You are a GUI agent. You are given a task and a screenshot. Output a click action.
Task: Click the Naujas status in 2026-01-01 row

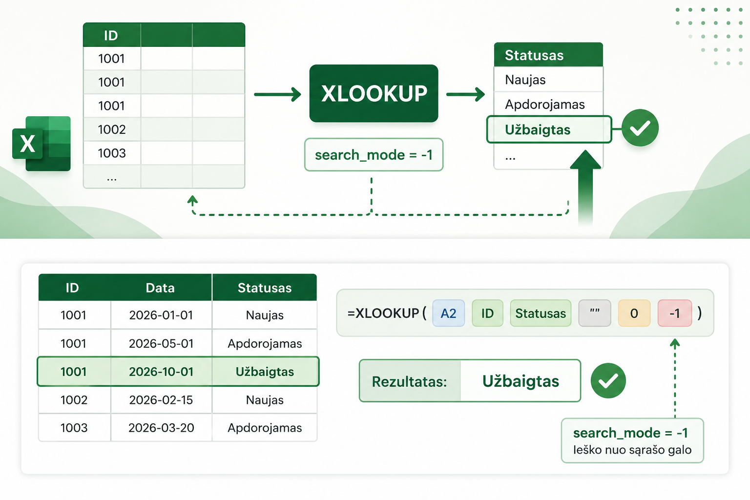pos(265,315)
